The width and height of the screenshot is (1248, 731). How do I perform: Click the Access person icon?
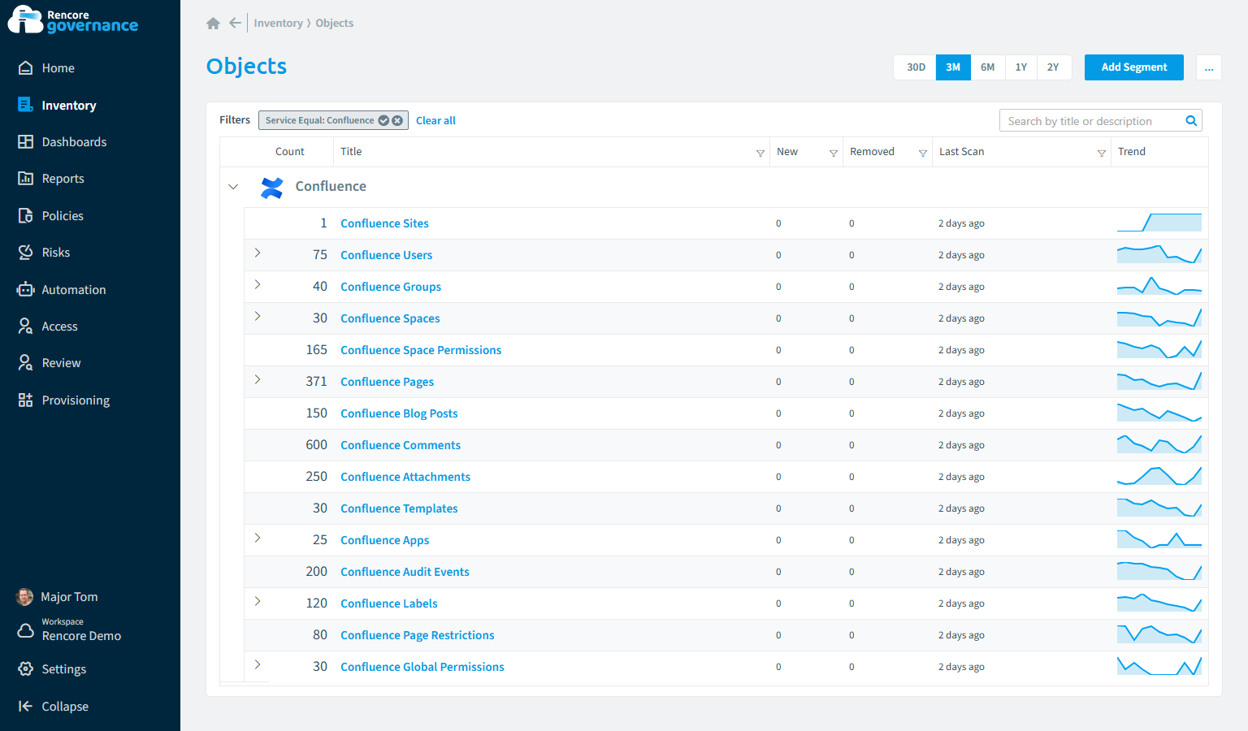[x=25, y=327]
